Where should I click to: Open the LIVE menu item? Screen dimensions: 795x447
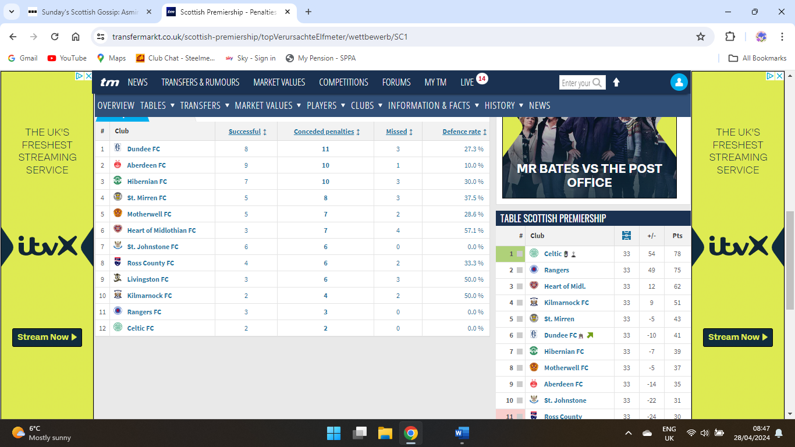[x=467, y=82]
